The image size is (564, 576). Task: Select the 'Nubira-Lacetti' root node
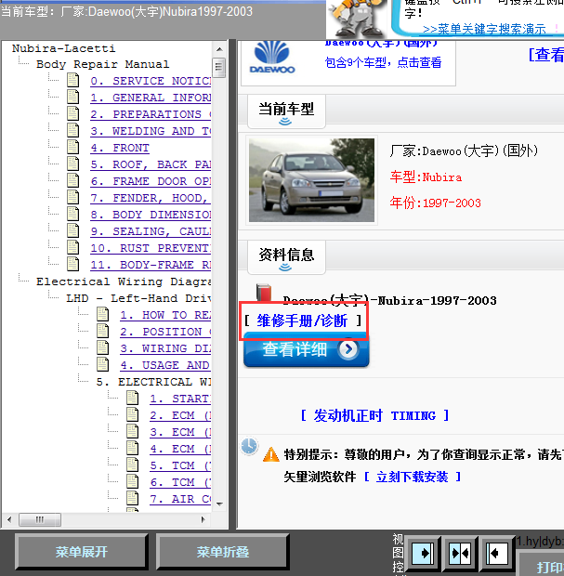pos(63,48)
